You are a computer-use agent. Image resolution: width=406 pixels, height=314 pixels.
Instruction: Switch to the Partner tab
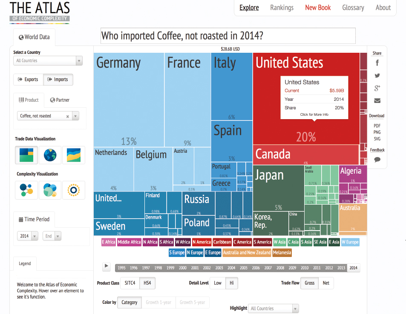[x=60, y=100]
